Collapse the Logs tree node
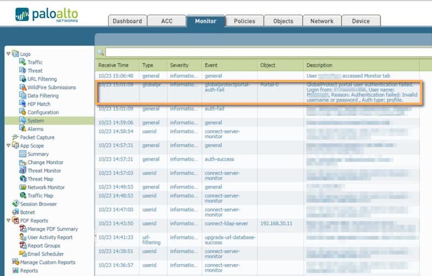This screenshot has width=432, height=276. pyautogui.click(x=8, y=53)
